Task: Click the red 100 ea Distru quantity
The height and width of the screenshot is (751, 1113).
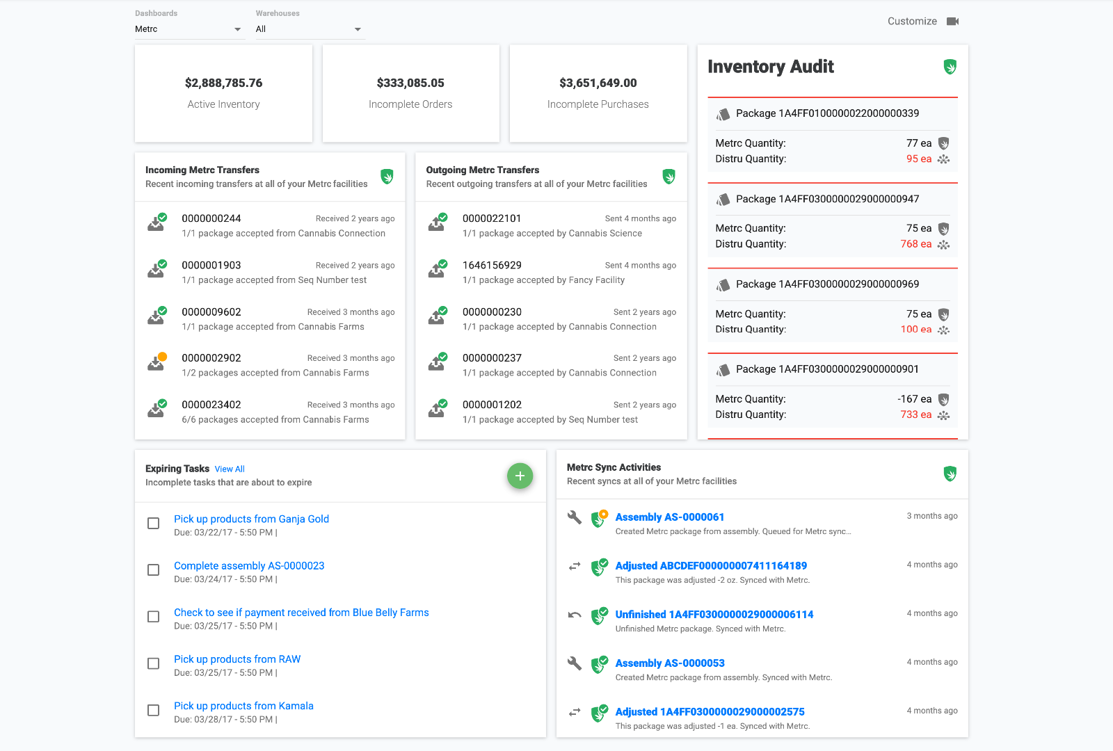Action: tap(916, 330)
